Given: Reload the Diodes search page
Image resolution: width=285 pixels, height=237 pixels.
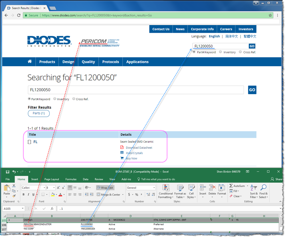Looking at the screenshot, I should click(x=19, y=15).
